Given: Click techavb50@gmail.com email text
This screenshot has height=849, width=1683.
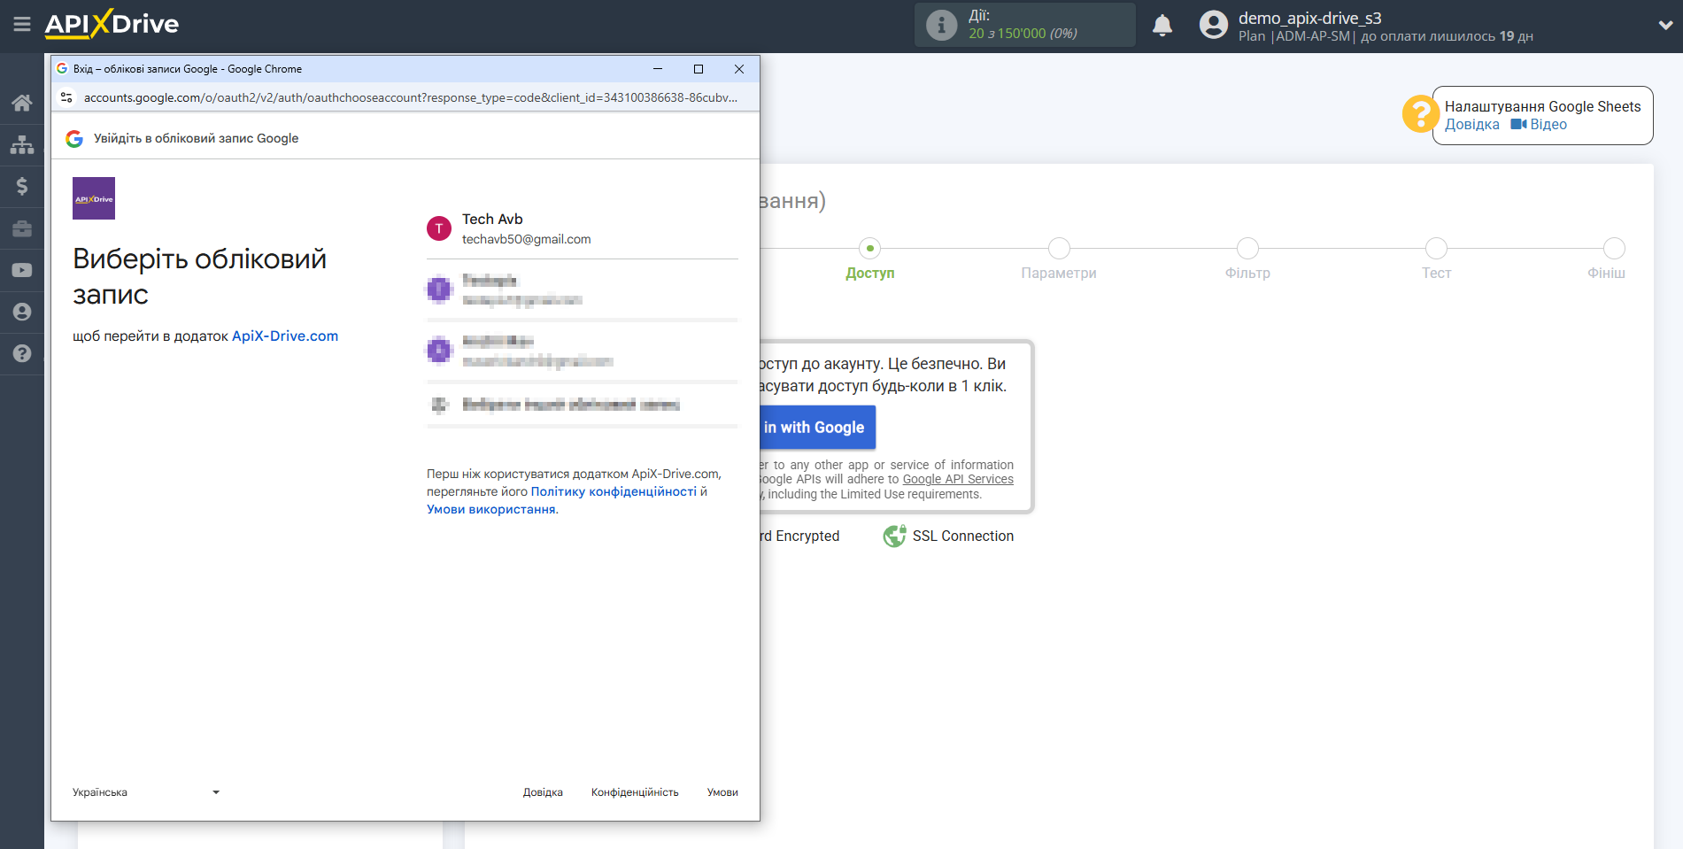Looking at the screenshot, I should pyautogui.click(x=526, y=240).
